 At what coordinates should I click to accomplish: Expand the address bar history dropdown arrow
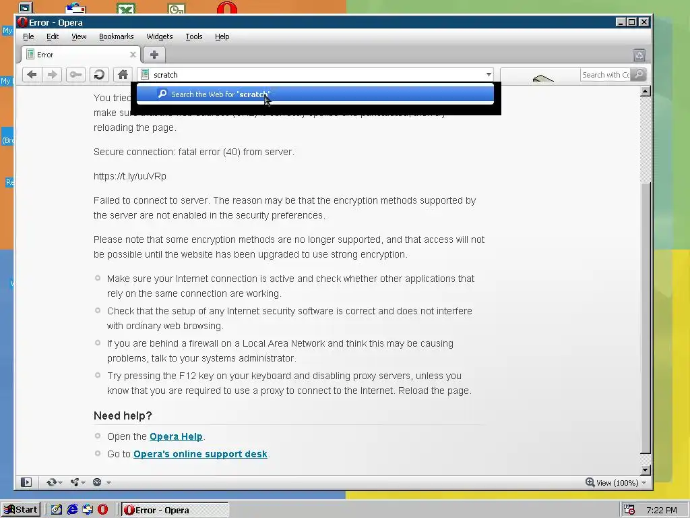[489, 74]
